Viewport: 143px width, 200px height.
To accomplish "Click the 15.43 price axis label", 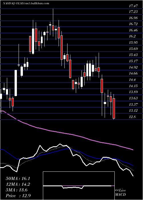I will pos(134,55).
